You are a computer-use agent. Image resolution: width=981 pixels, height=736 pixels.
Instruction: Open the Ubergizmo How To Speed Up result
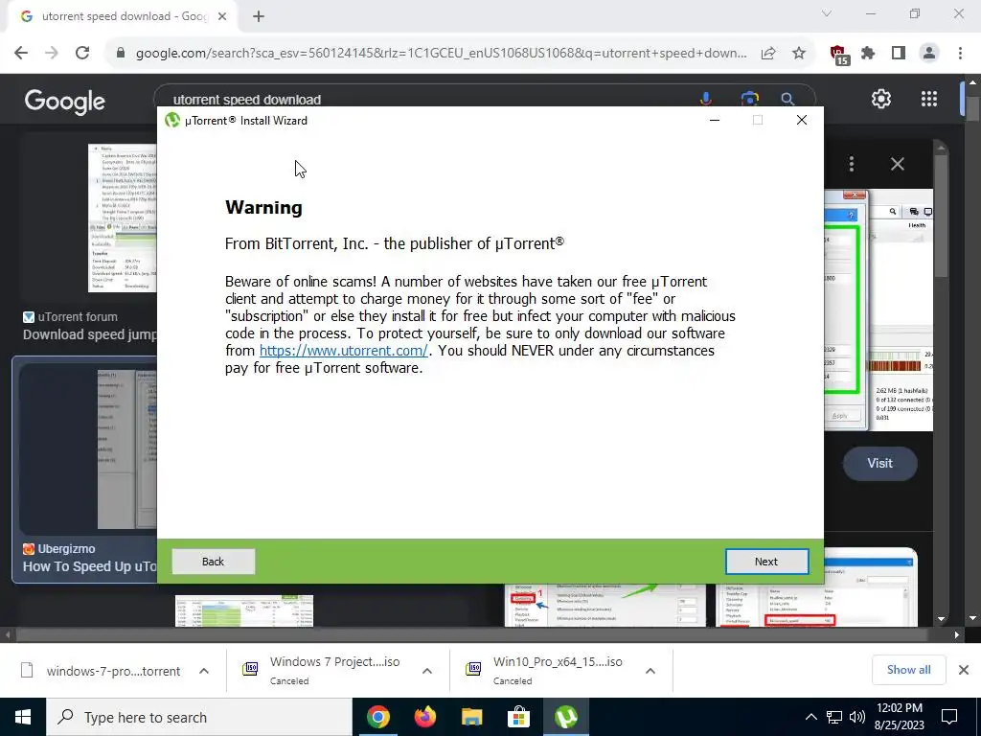[84, 470]
